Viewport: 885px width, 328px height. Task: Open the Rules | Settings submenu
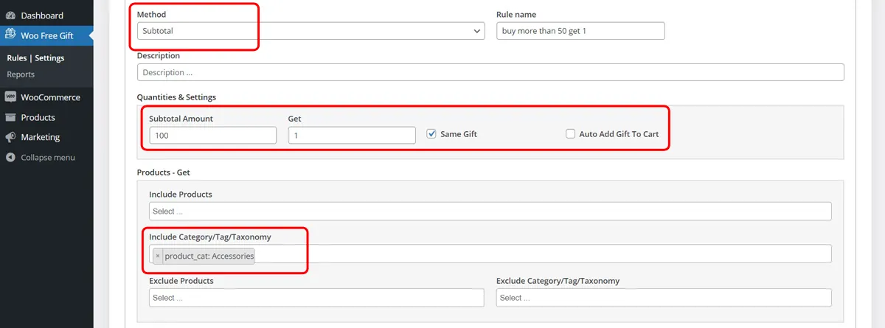[35, 58]
